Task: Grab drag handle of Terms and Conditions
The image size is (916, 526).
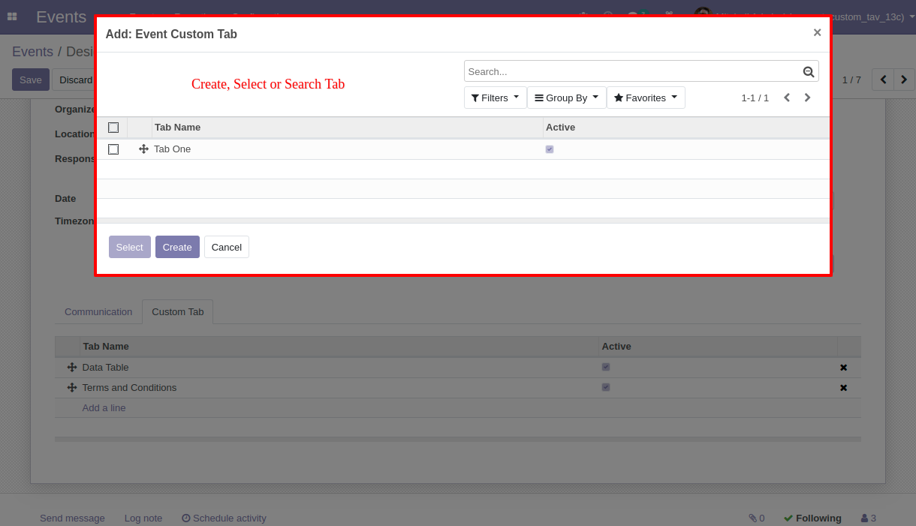Action: (72, 388)
